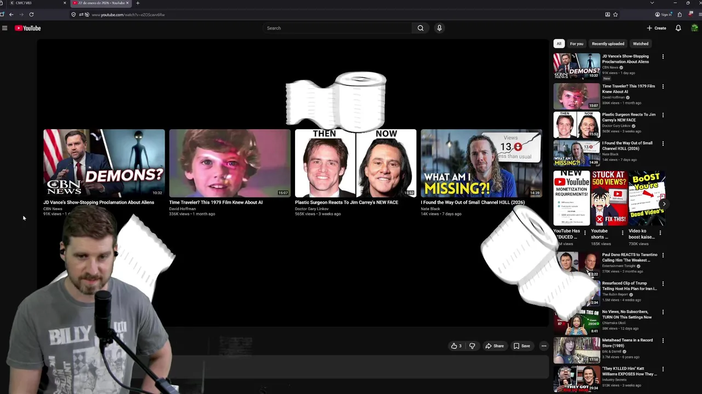The width and height of the screenshot is (702, 394).
Task: Open Short thumbnail STUCK AT 500 VIEWS
Action: pyautogui.click(x=609, y=198)
